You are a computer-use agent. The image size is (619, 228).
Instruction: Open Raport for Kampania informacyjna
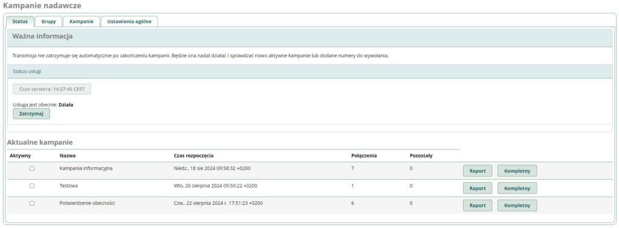[x=478, y=171]
